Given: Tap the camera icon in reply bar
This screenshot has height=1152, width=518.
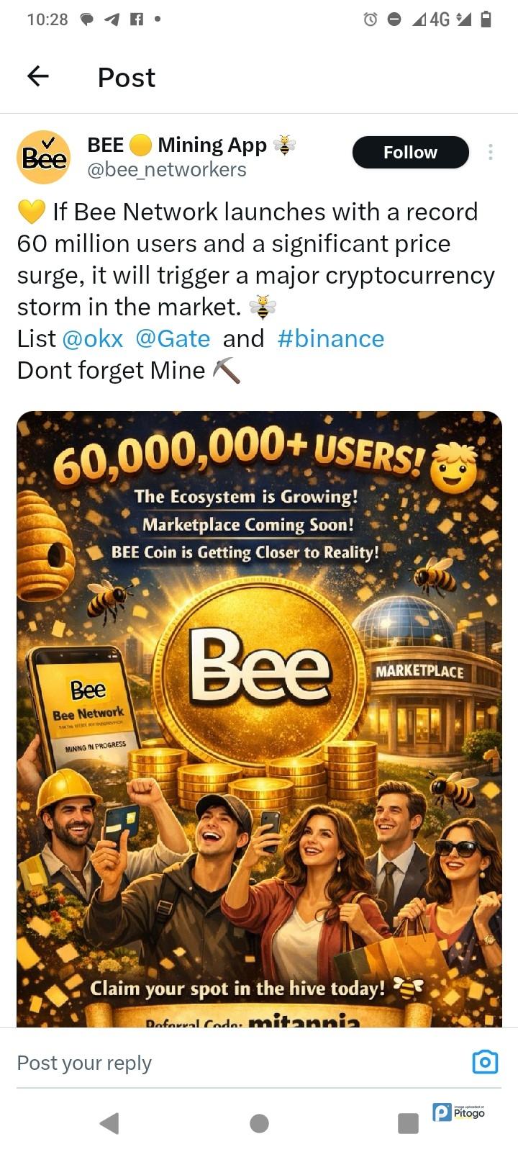Looking at the screenshot, I should (485, 1062).
